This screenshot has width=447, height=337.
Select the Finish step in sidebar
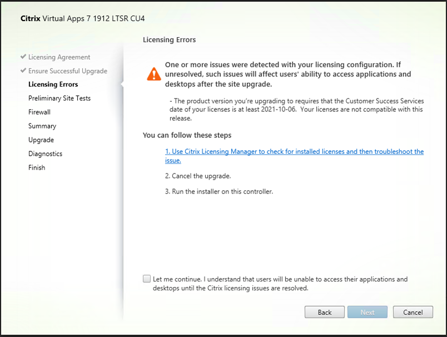(x=37, y=167)
